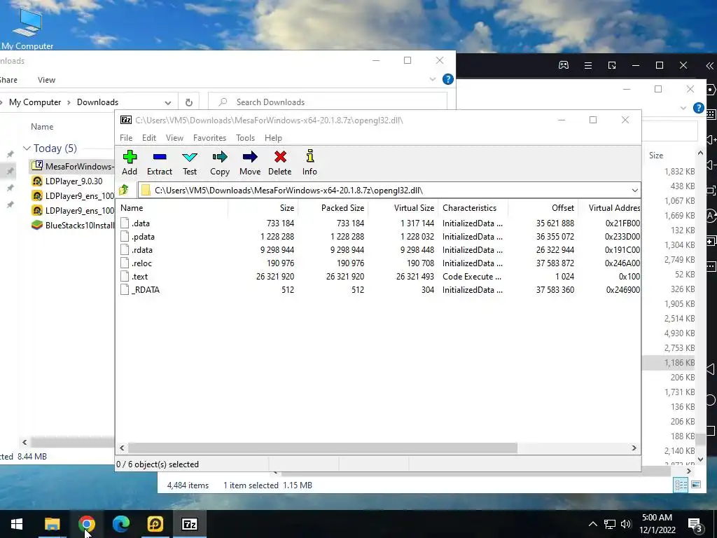Image resolution: width=717 pixels, height=538 pixels.
Task: Launch Google Chrome from the taskbar
Action: (86, 524)
